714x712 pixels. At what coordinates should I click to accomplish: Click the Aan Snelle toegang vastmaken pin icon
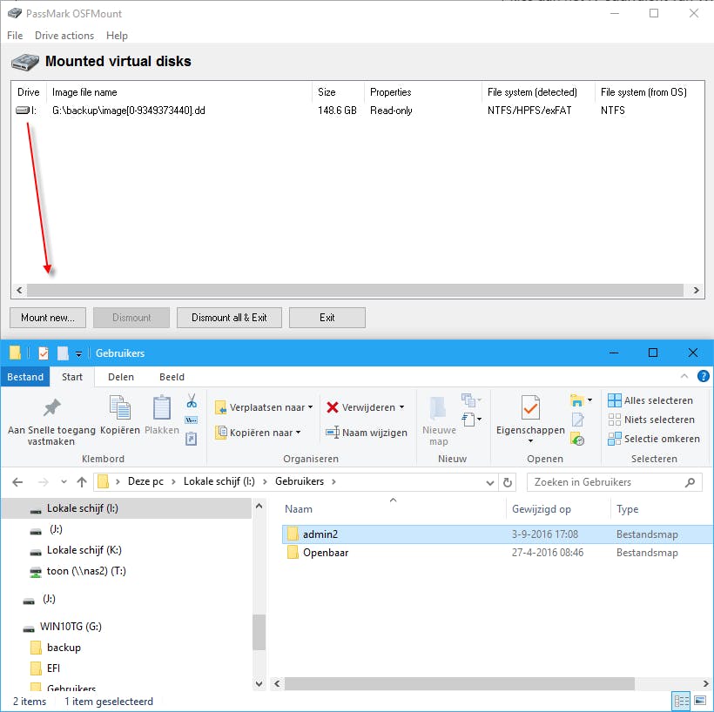click(51, 407)
